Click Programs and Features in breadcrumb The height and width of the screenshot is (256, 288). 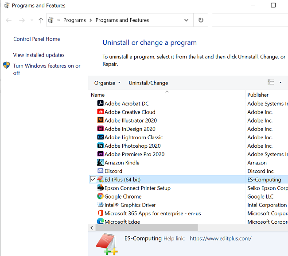pos(122,20)
